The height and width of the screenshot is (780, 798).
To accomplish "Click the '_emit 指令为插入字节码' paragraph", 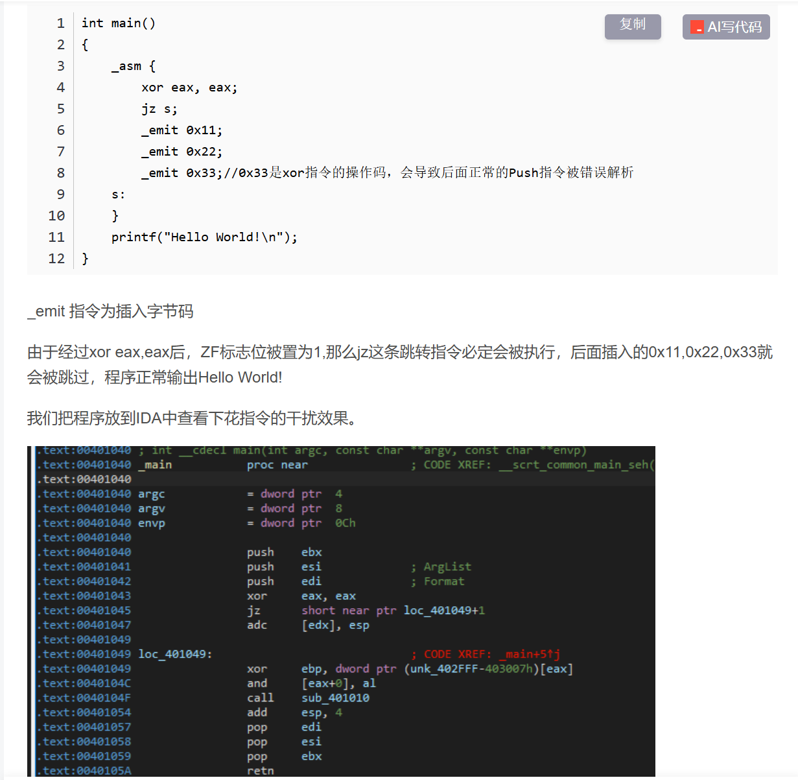I will 110,311.
